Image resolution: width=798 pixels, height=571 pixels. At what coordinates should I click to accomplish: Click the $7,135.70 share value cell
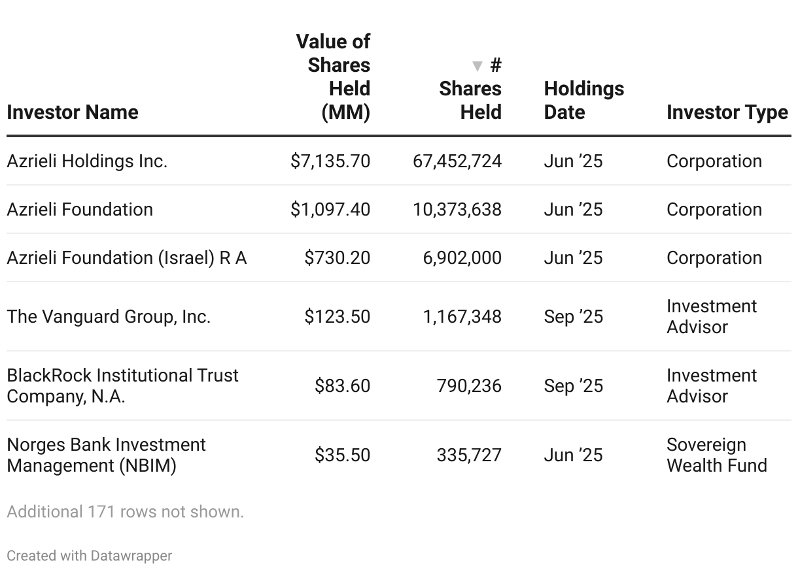[x=330, y=161]
